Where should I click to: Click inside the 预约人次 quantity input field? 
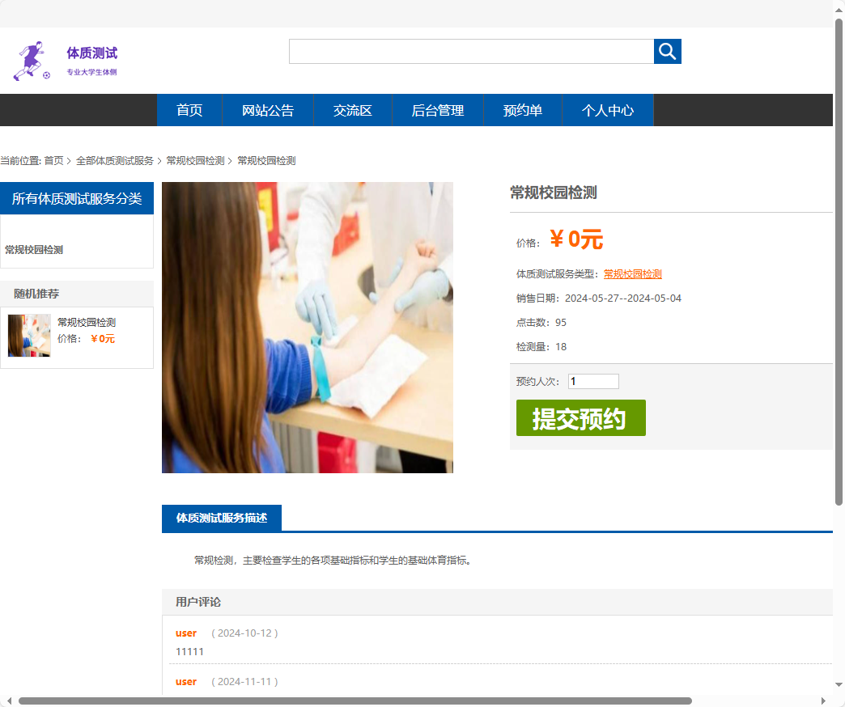point(592,381)
